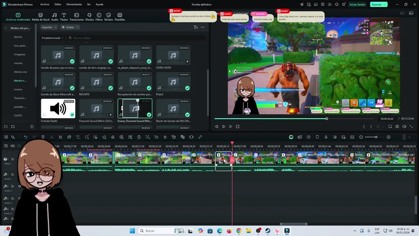Screen dimensions: 419x236
Task: Add VIDRIO ROTO clip with plus icon
Action: pos(187,61)
